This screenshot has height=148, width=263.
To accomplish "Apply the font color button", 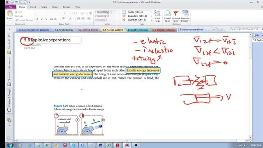I will pos(70,19).
